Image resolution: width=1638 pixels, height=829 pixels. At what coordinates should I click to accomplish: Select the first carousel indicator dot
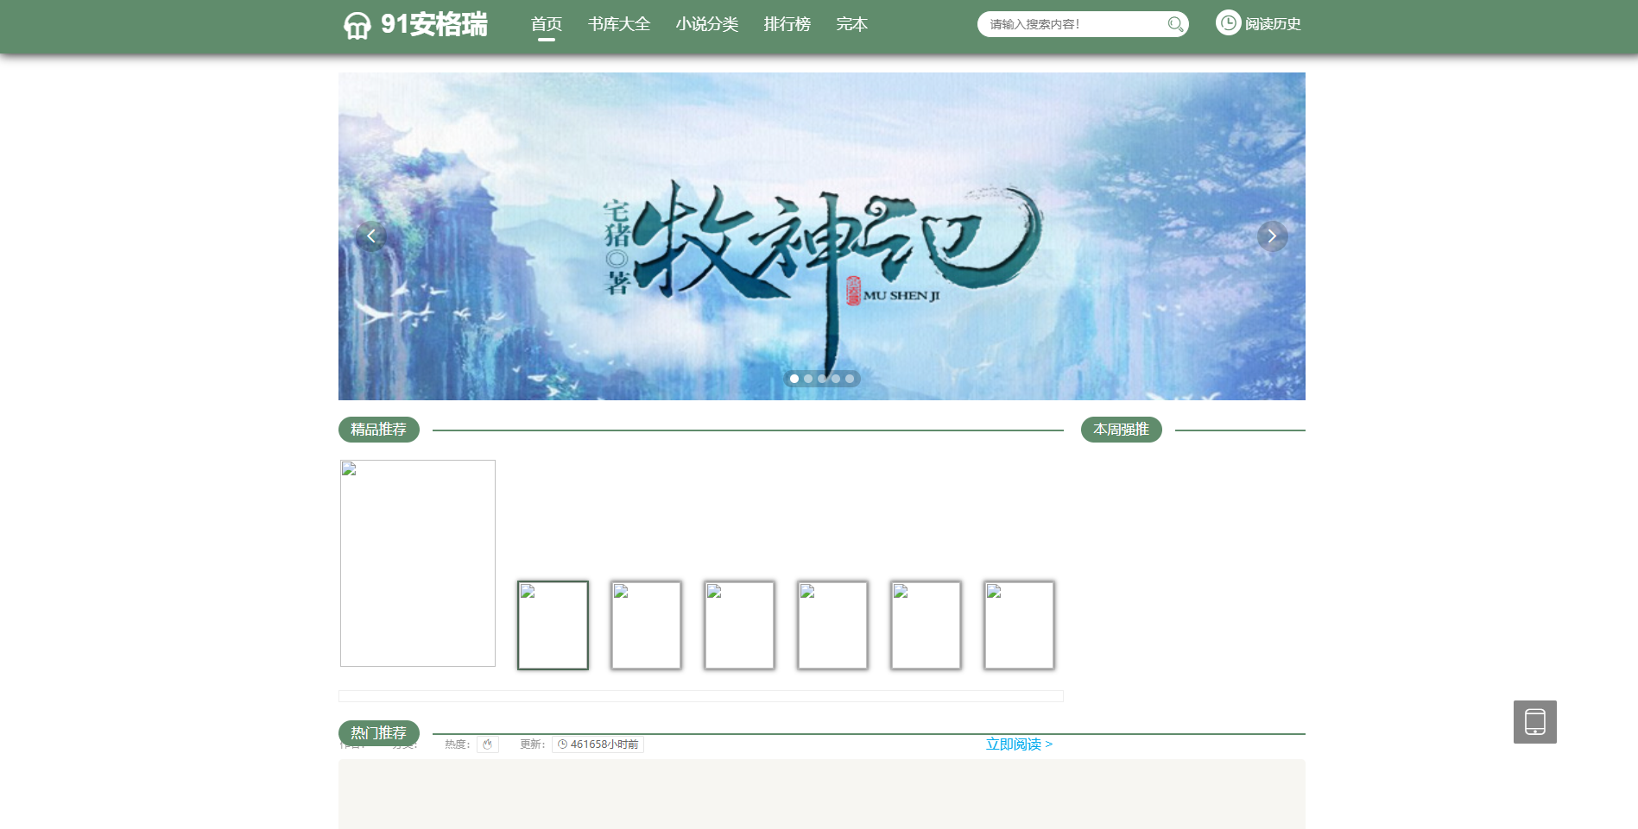coord(794,379)
